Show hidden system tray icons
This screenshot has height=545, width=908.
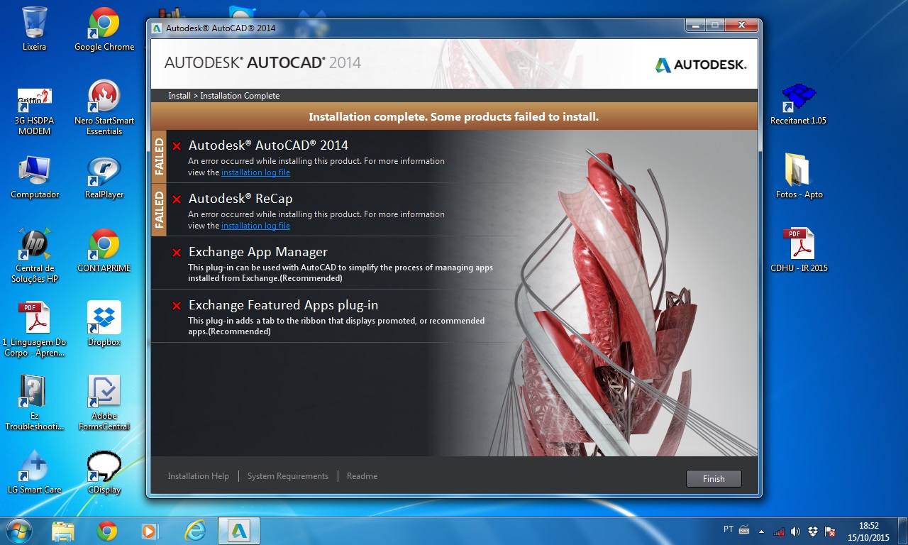click(762, 531)
